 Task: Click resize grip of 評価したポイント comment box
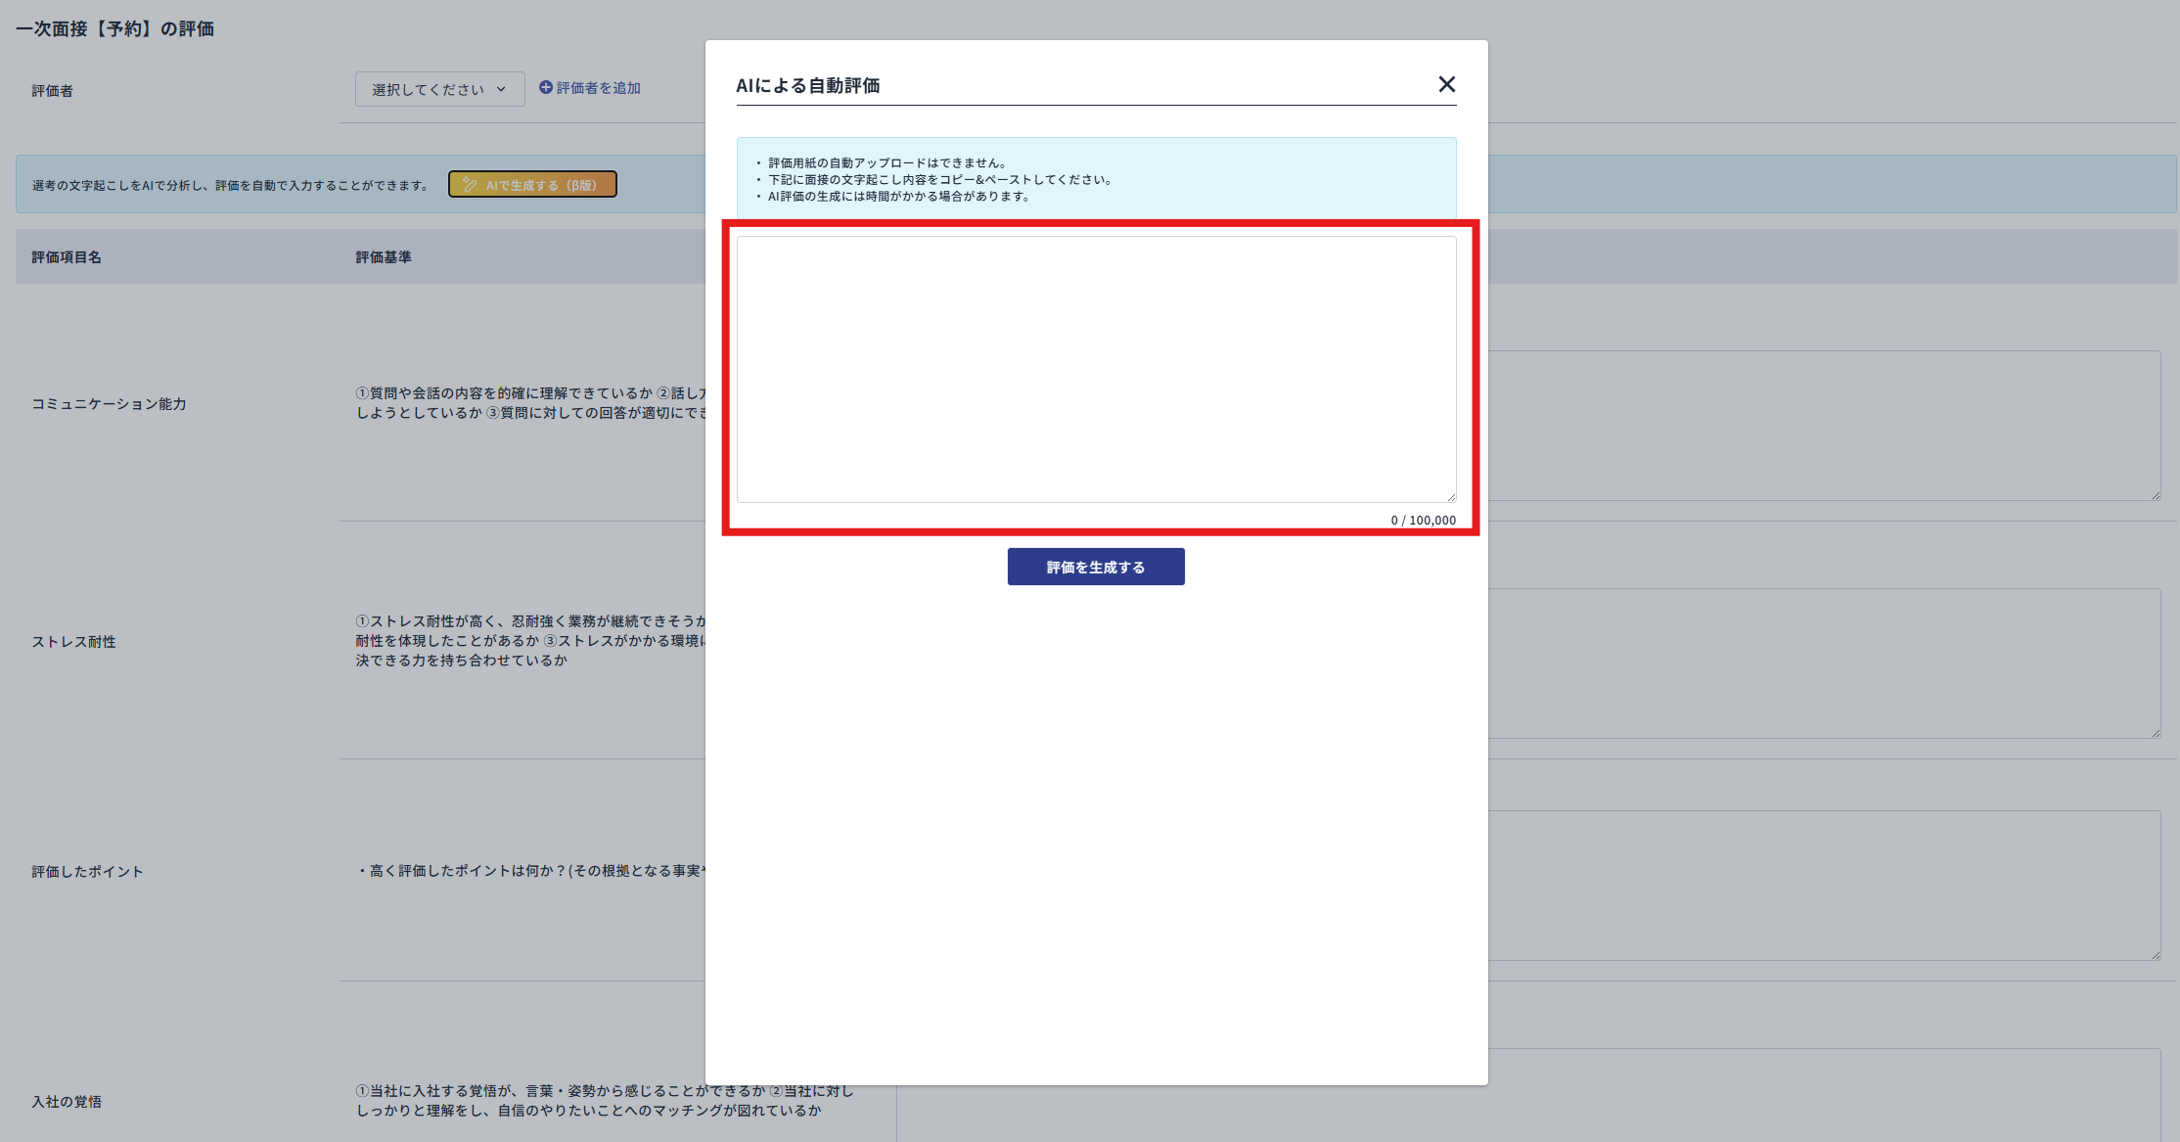pos(2156,955)
